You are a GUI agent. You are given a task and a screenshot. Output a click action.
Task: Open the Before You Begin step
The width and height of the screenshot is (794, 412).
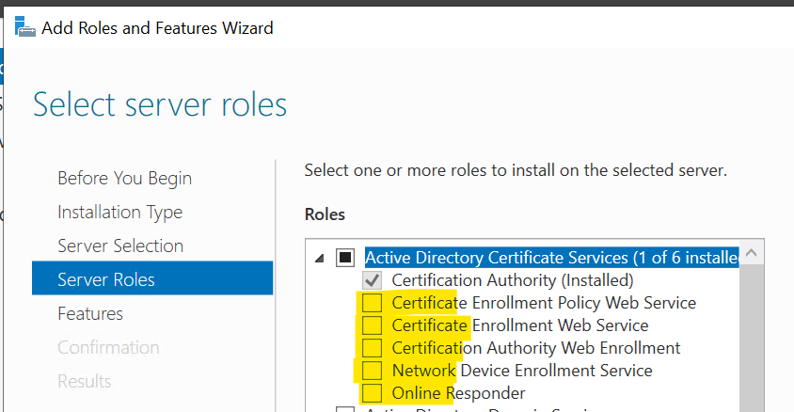pyautogui.click(x=124, y=179)
